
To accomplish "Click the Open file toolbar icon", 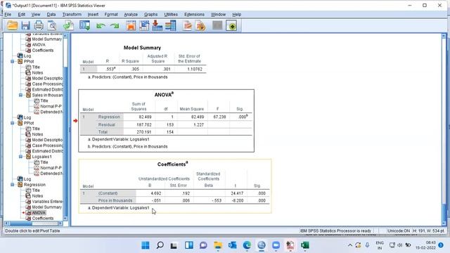I will pyautogui.click(x=13, y=25).
